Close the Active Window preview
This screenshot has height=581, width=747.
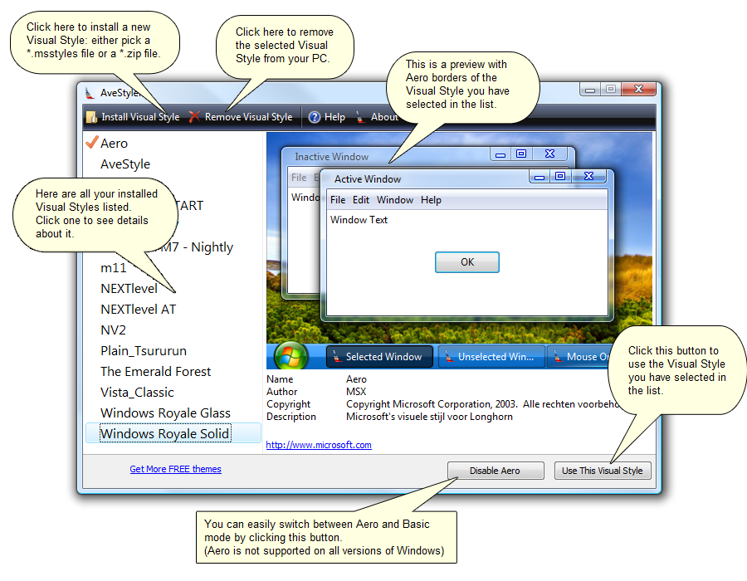click(x=588, y=176)
